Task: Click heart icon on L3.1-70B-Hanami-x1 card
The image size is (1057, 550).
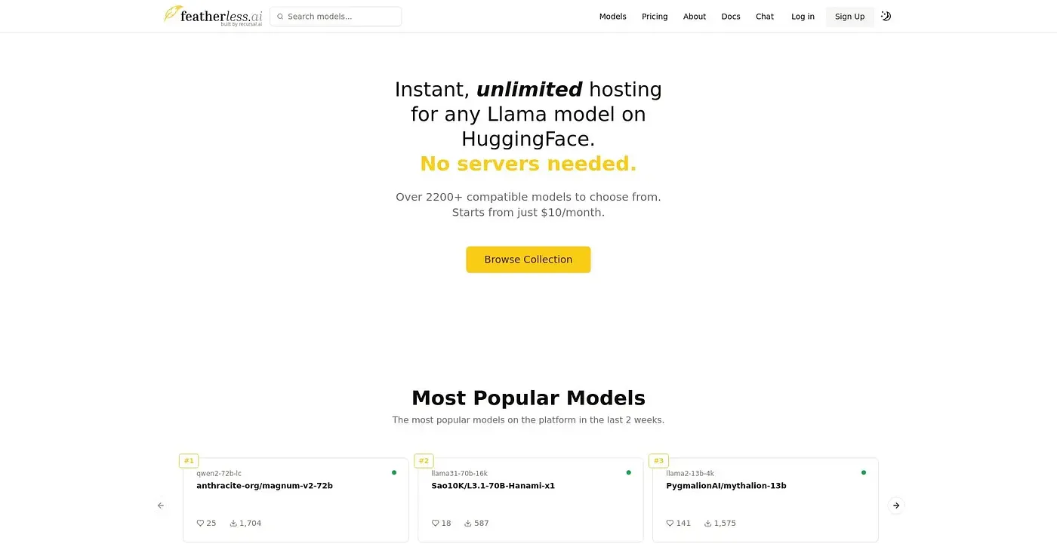Action: coord(435,523)
